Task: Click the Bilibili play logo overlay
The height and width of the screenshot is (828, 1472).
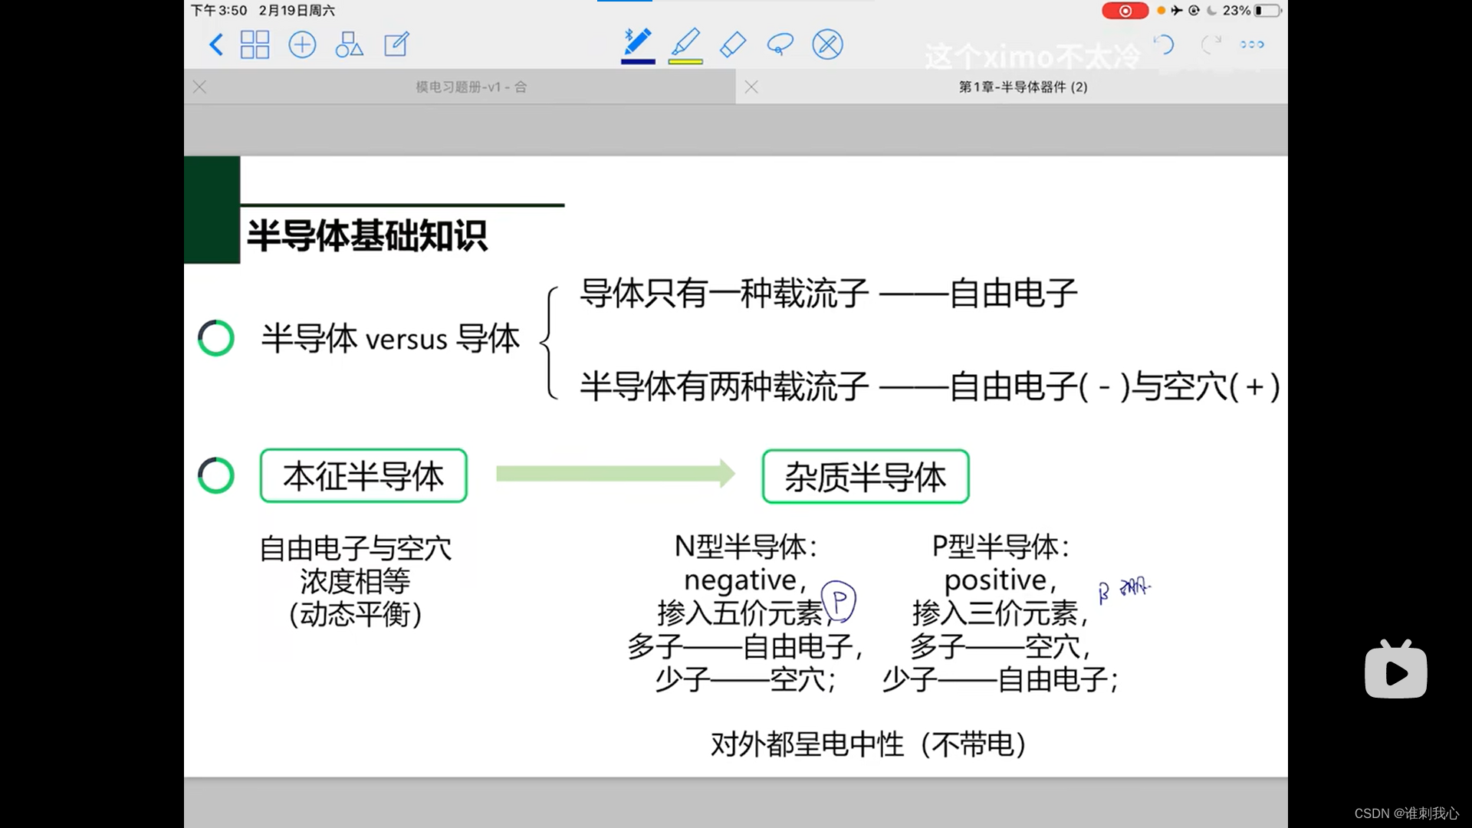Action: 1395,670
